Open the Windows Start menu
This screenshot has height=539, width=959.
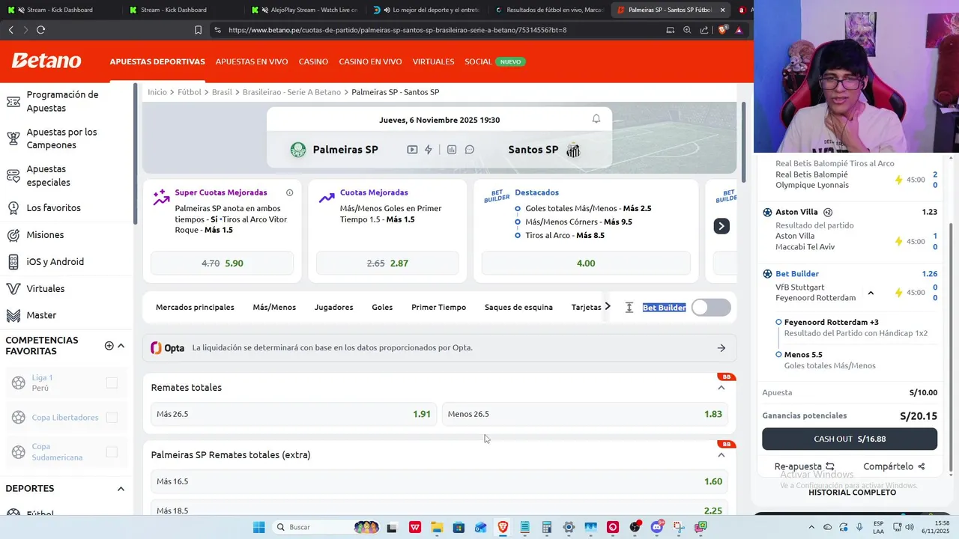[x=258, y=527]
